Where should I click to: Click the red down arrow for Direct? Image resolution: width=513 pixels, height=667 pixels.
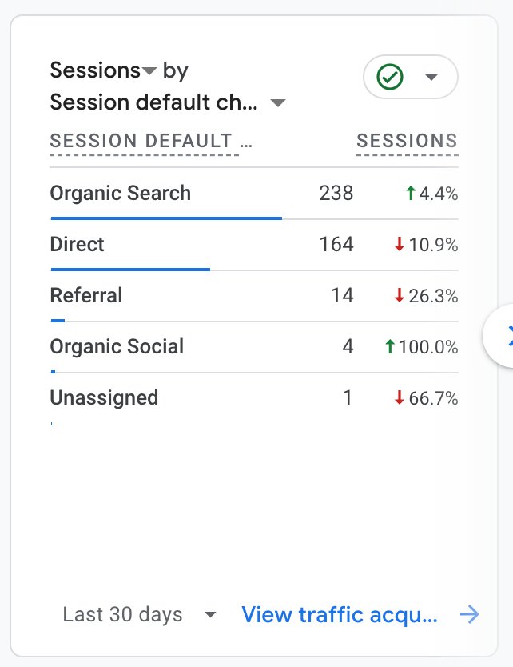coord(400,245)
